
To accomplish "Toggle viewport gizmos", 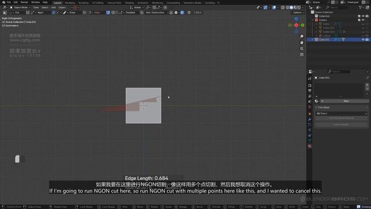I will tap(265, 8).
